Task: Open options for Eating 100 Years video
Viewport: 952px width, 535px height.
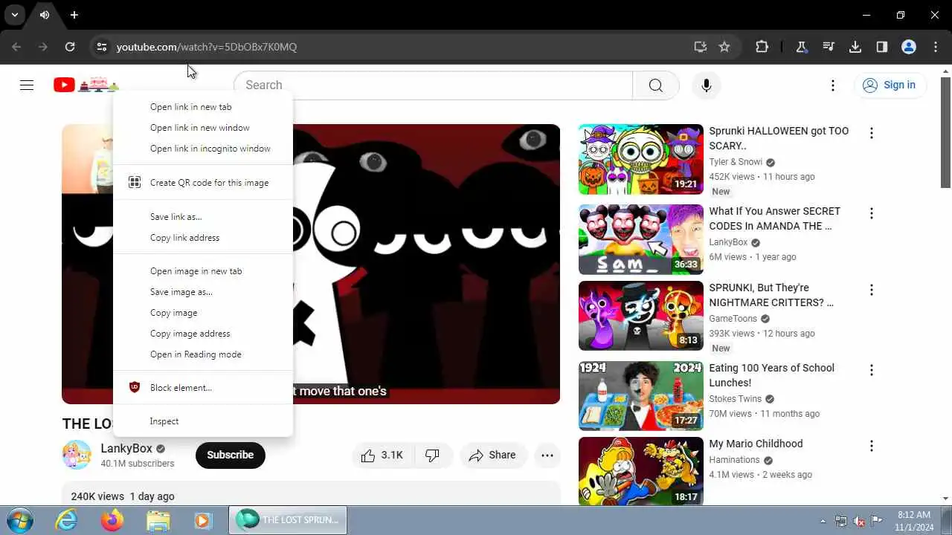Action: [x=871, y=370]
